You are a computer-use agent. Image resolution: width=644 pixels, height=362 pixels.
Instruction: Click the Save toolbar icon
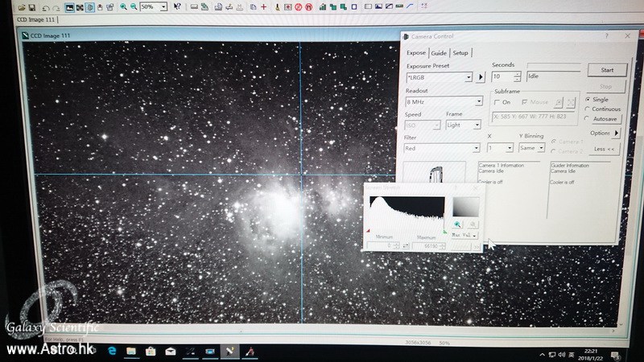pos(32,6)
